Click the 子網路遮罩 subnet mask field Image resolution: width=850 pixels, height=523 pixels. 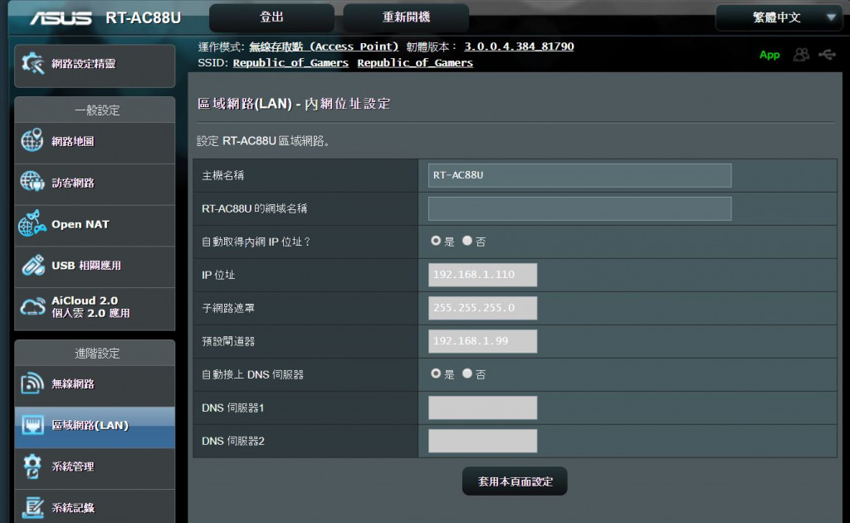tap(482, 308)
